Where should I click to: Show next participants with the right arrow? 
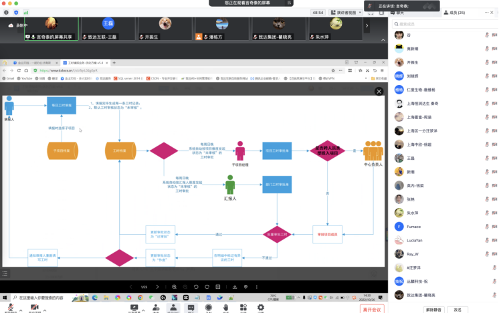[367, 26]
